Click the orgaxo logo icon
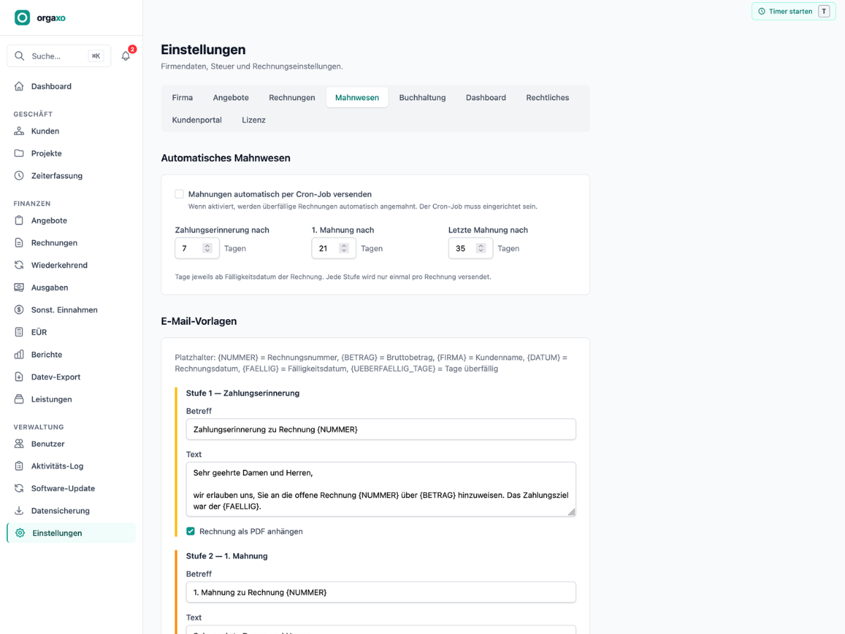 [23, 18]
